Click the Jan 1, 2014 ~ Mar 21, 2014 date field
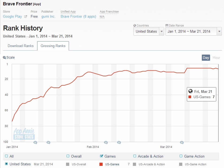Image resolution: width=224 pixels, height=168 pixels. (191, 31)
